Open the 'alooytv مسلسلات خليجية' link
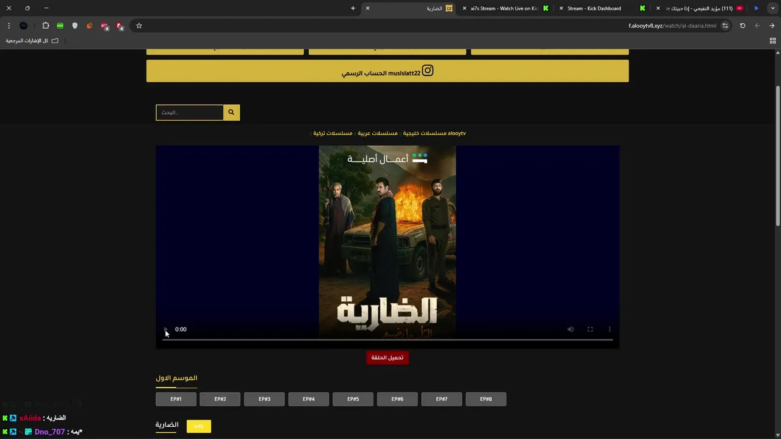This screenshot has width=781, height=439. [434, 133]
